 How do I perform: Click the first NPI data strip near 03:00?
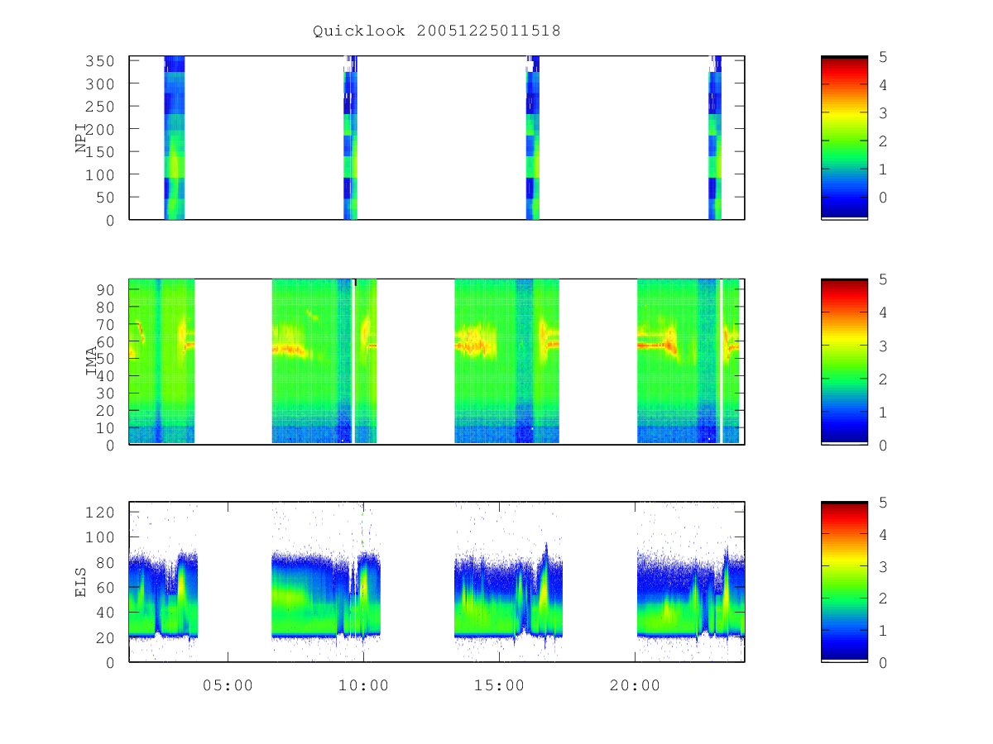(x=175, y=138)
